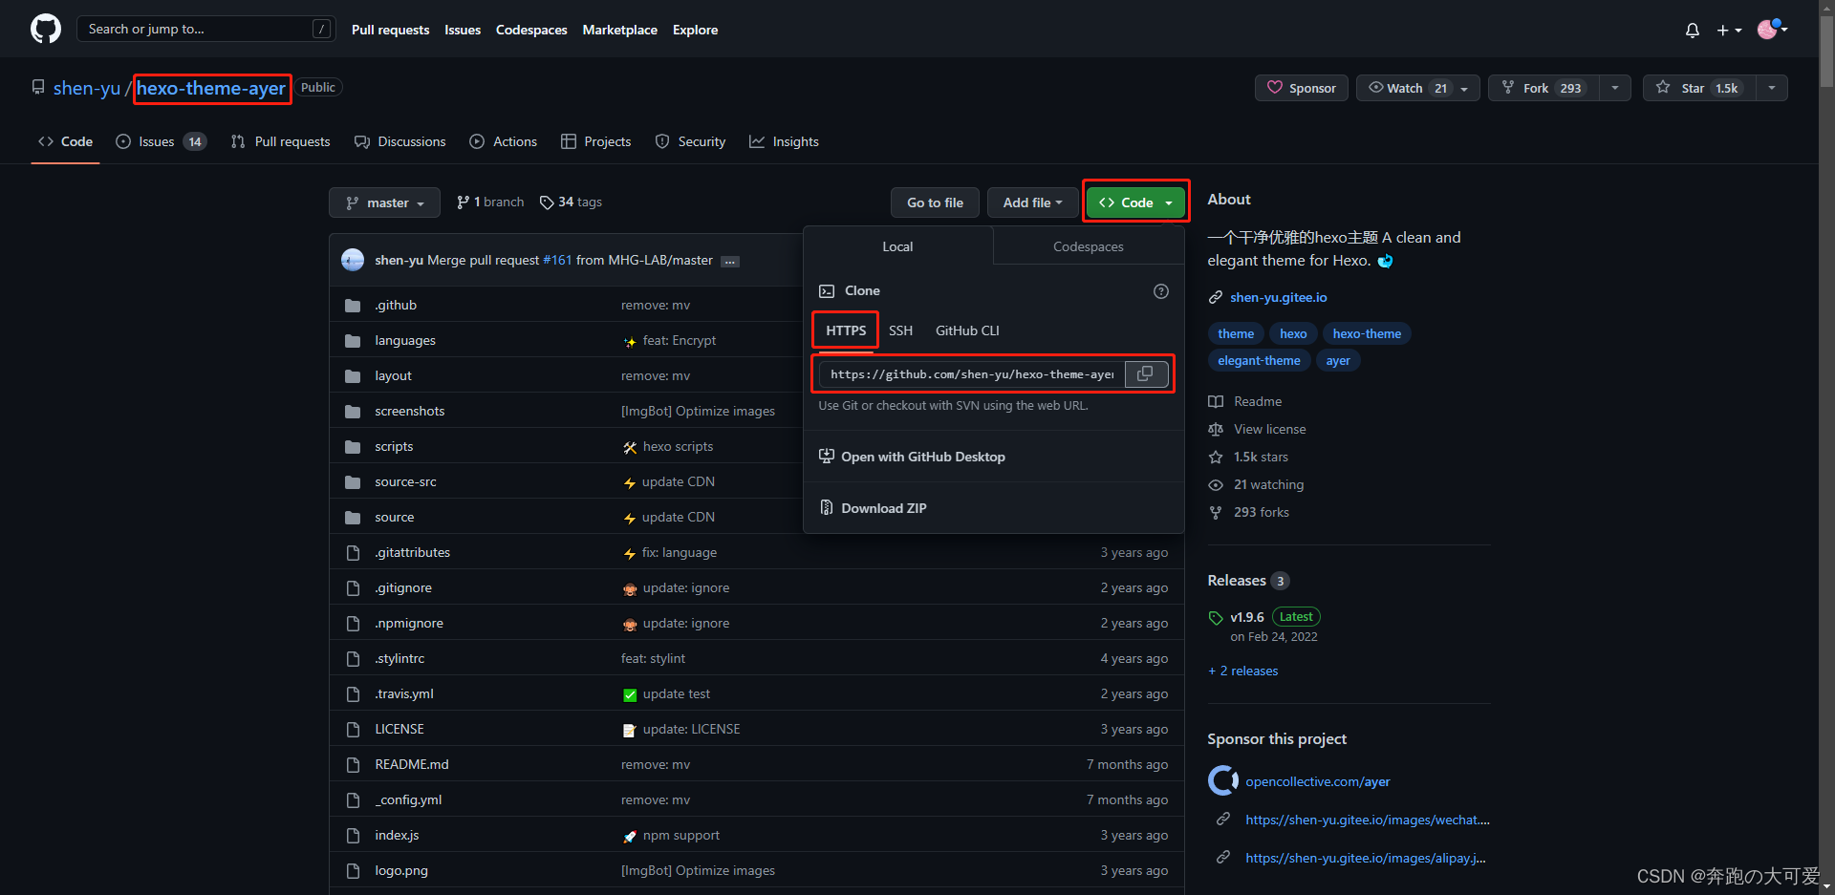Open the + 2 releases link
Image resolution: width=1835 pixels, height=895 pixels.
point(1242,671)
